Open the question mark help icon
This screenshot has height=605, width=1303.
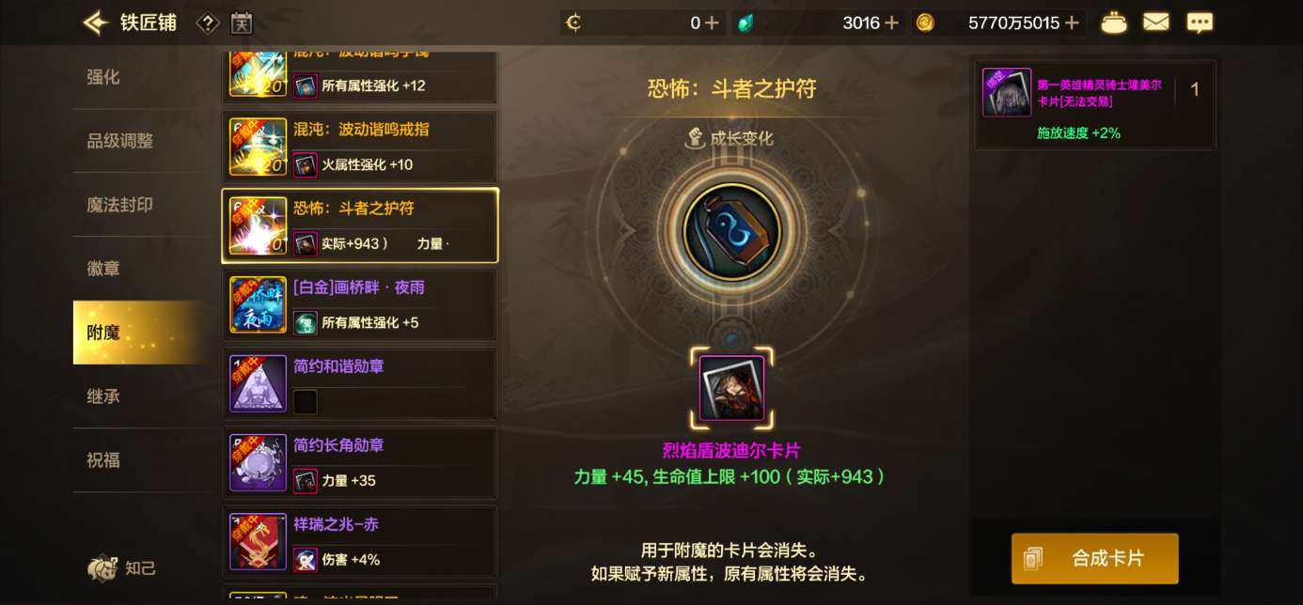(208, 23)
